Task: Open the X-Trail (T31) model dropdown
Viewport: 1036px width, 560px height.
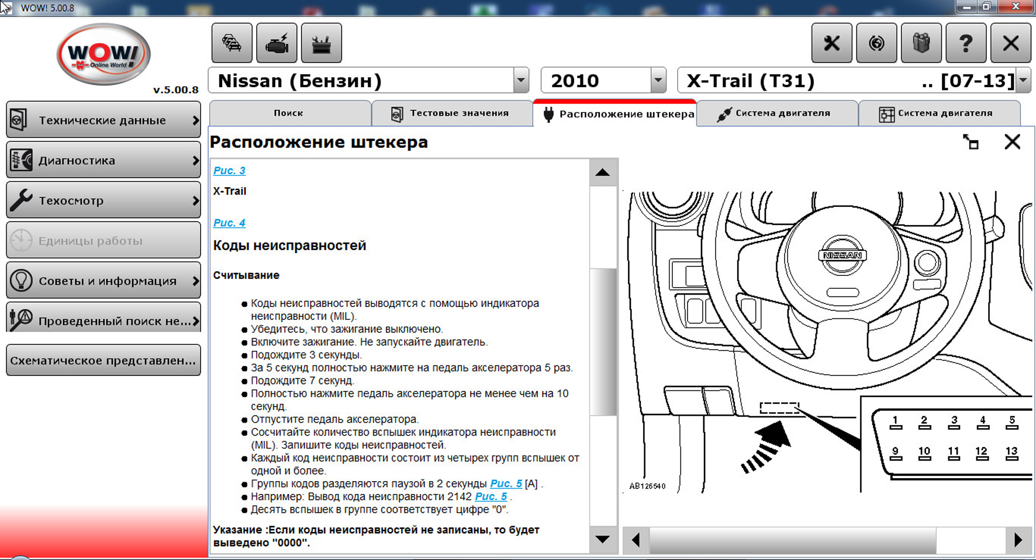Action: (x=1023, y=81)
